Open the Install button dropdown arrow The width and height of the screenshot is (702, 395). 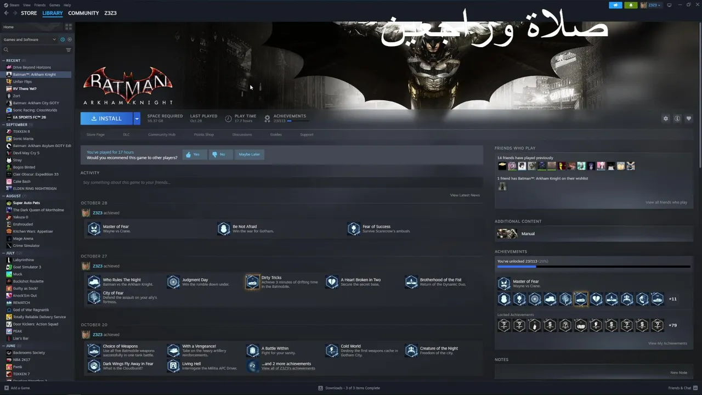[x=137, y=119]
